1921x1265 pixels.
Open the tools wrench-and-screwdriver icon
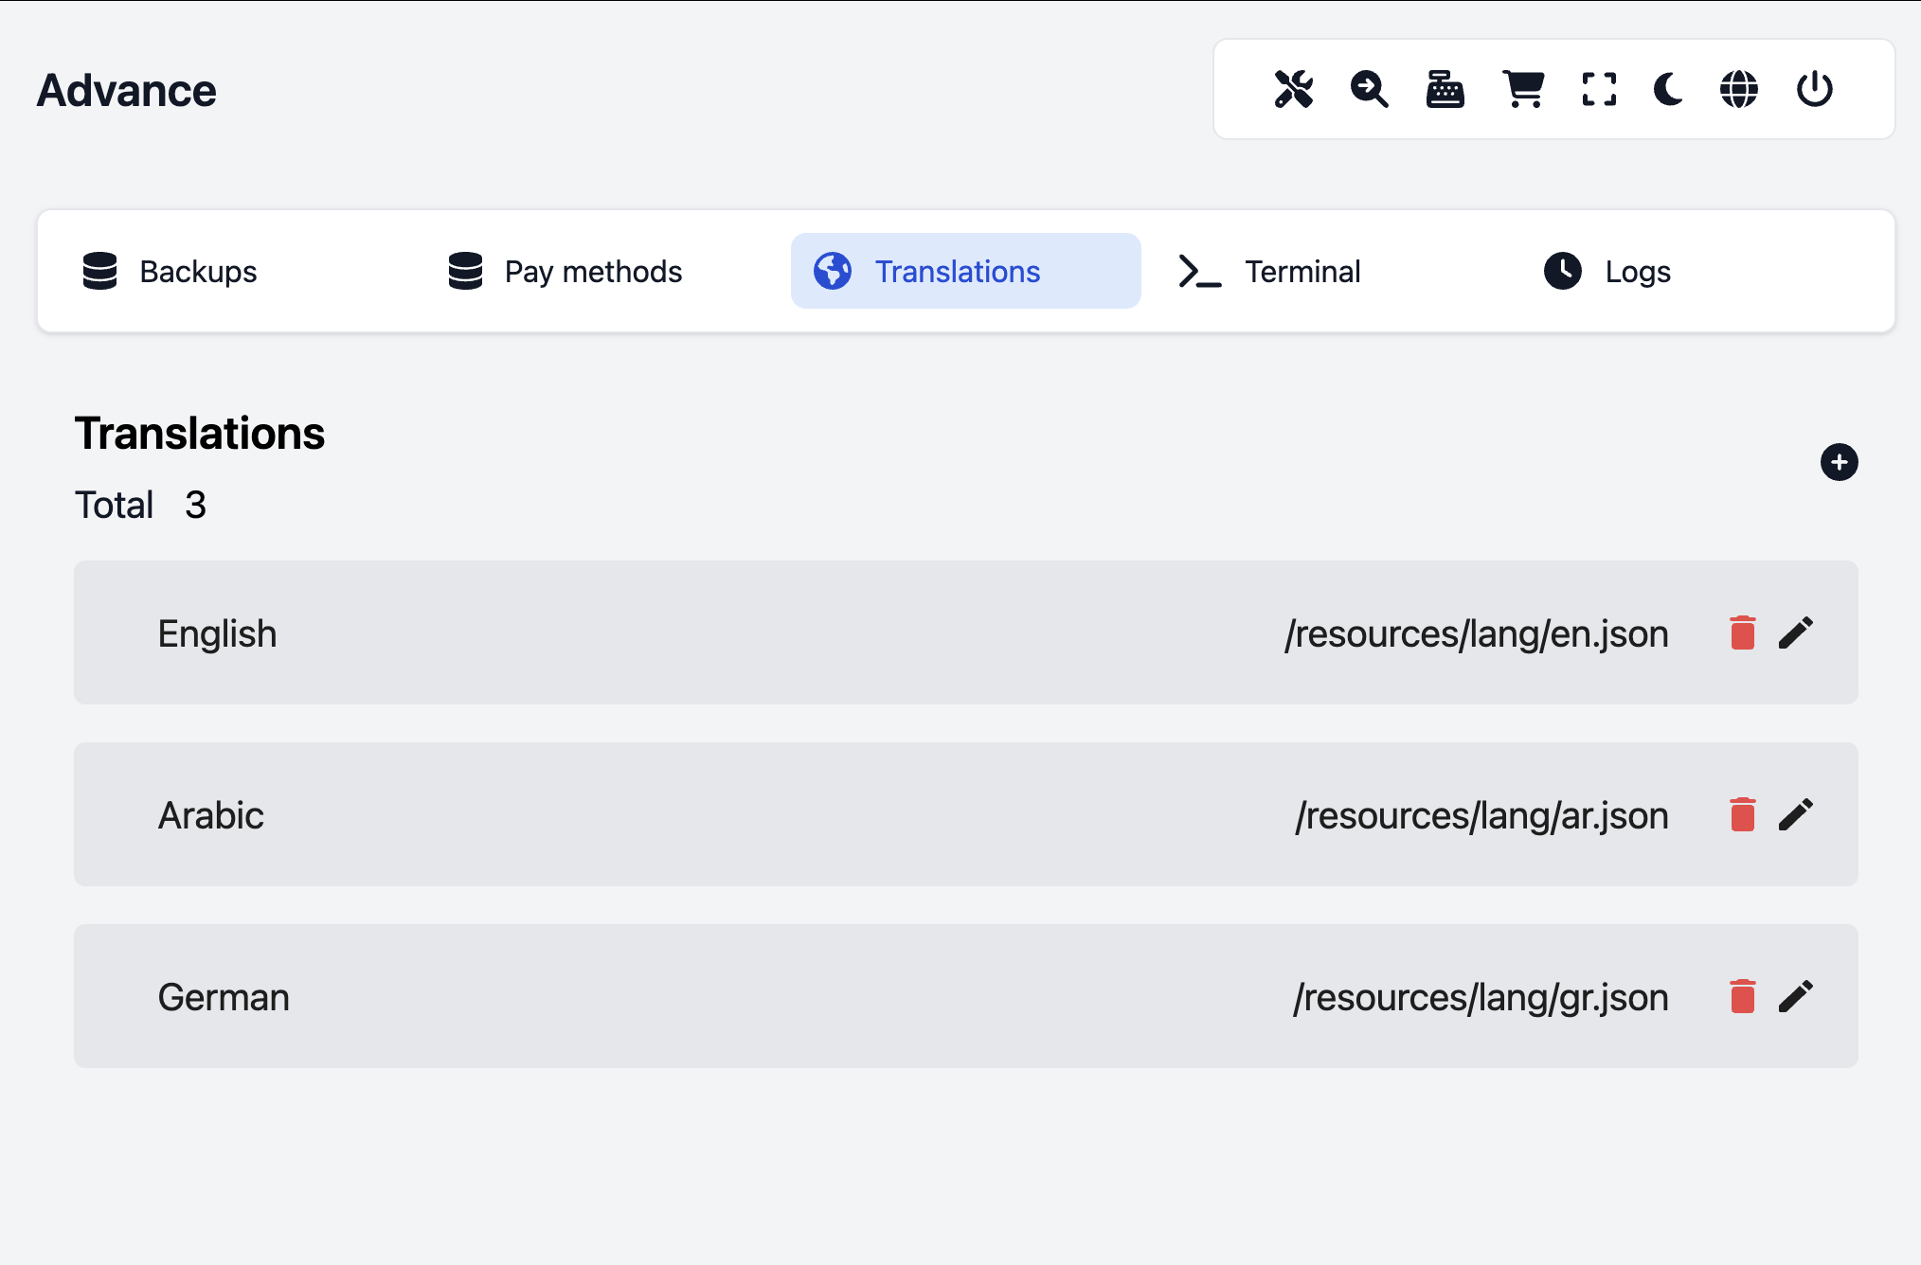pos(1293,90)
